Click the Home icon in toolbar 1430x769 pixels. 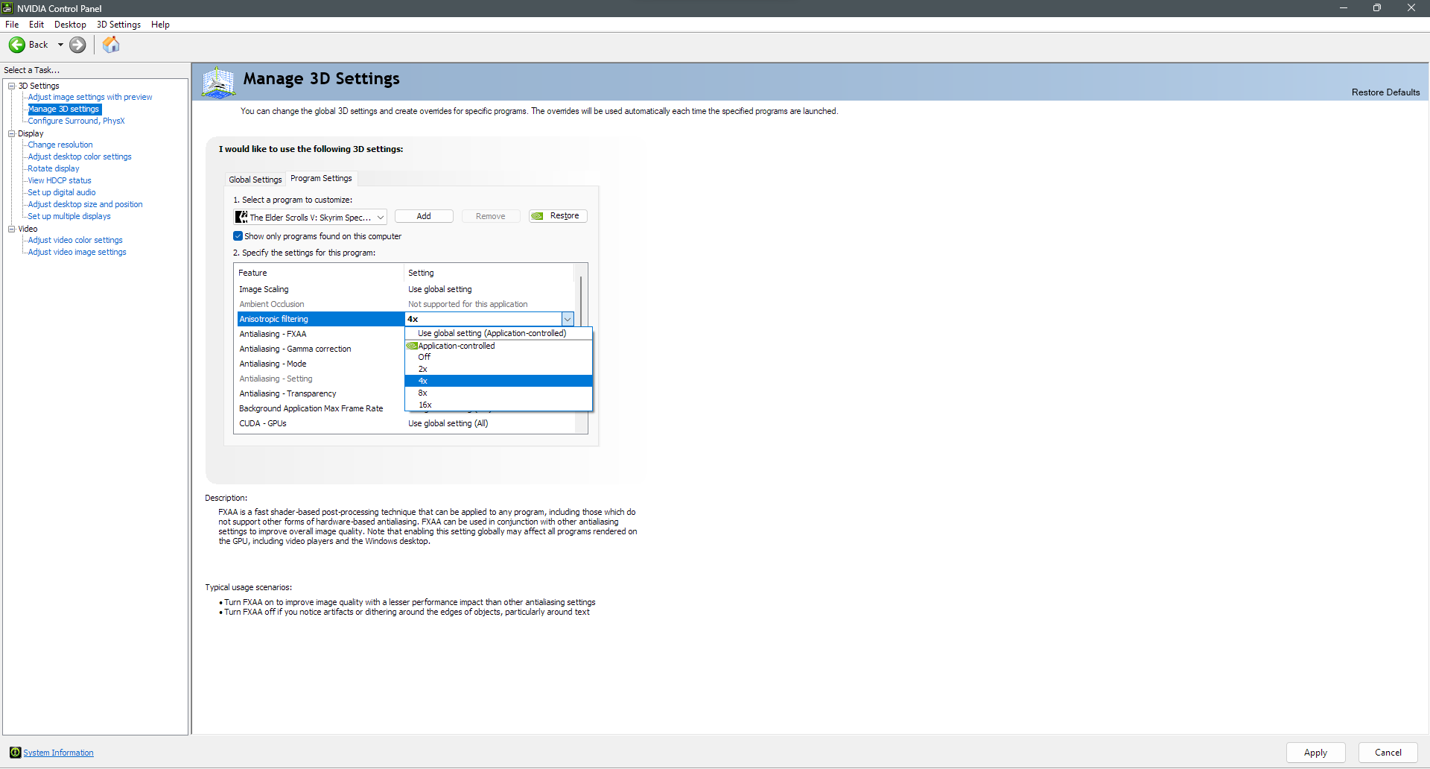click(x=111, y=45)
